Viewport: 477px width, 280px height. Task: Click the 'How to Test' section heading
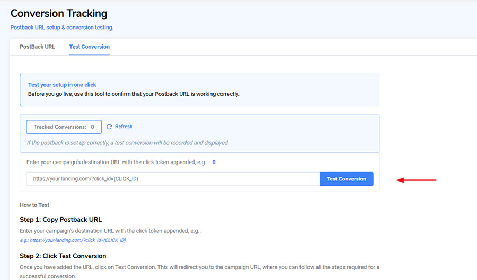34,205
